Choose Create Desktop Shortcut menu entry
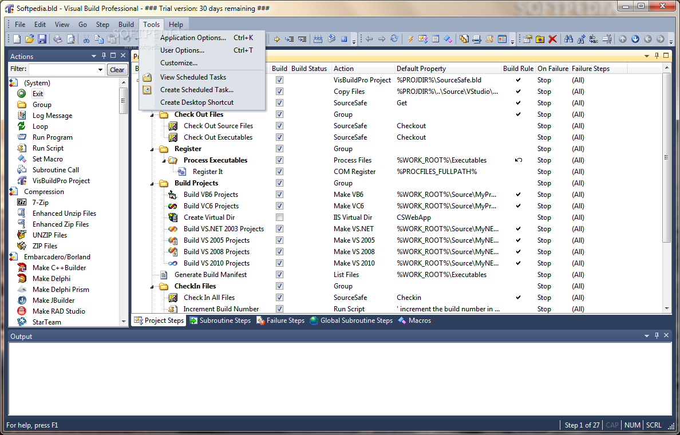 tap(197, 102)
